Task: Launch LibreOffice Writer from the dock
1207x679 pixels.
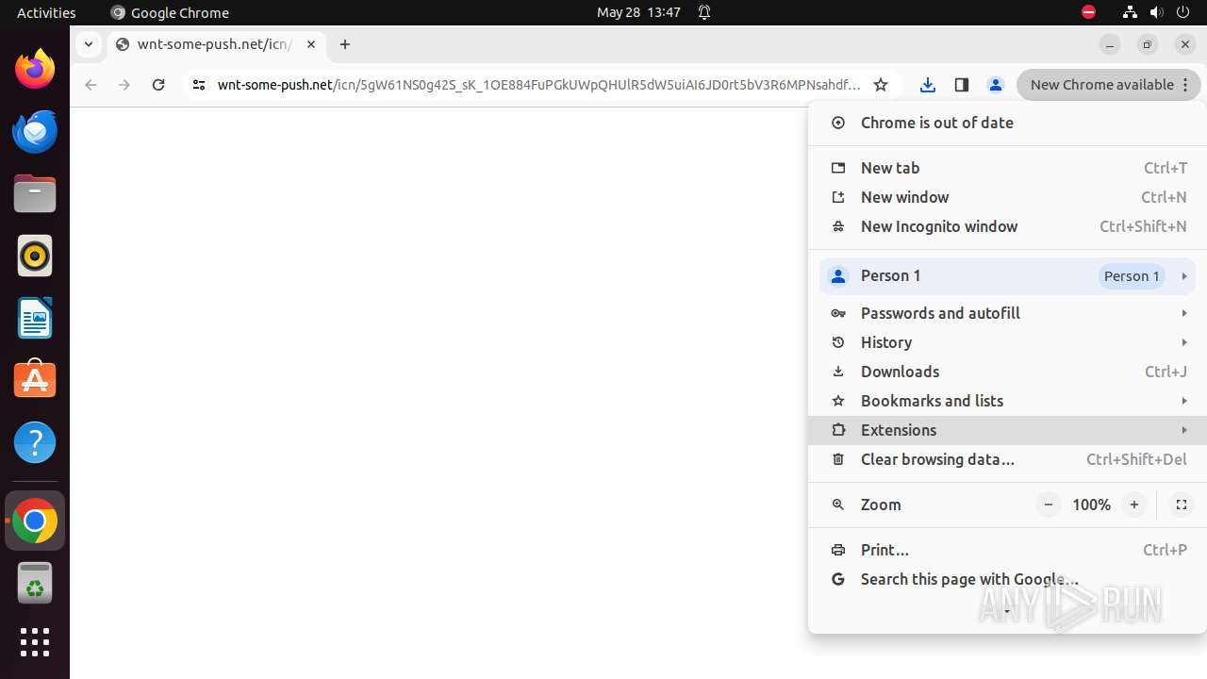Action: pos(35,319)
